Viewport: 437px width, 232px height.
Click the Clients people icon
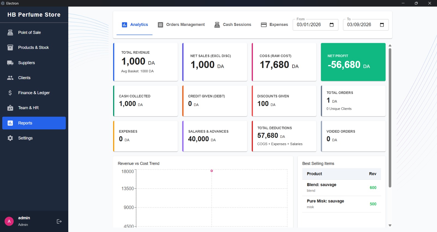10,78
